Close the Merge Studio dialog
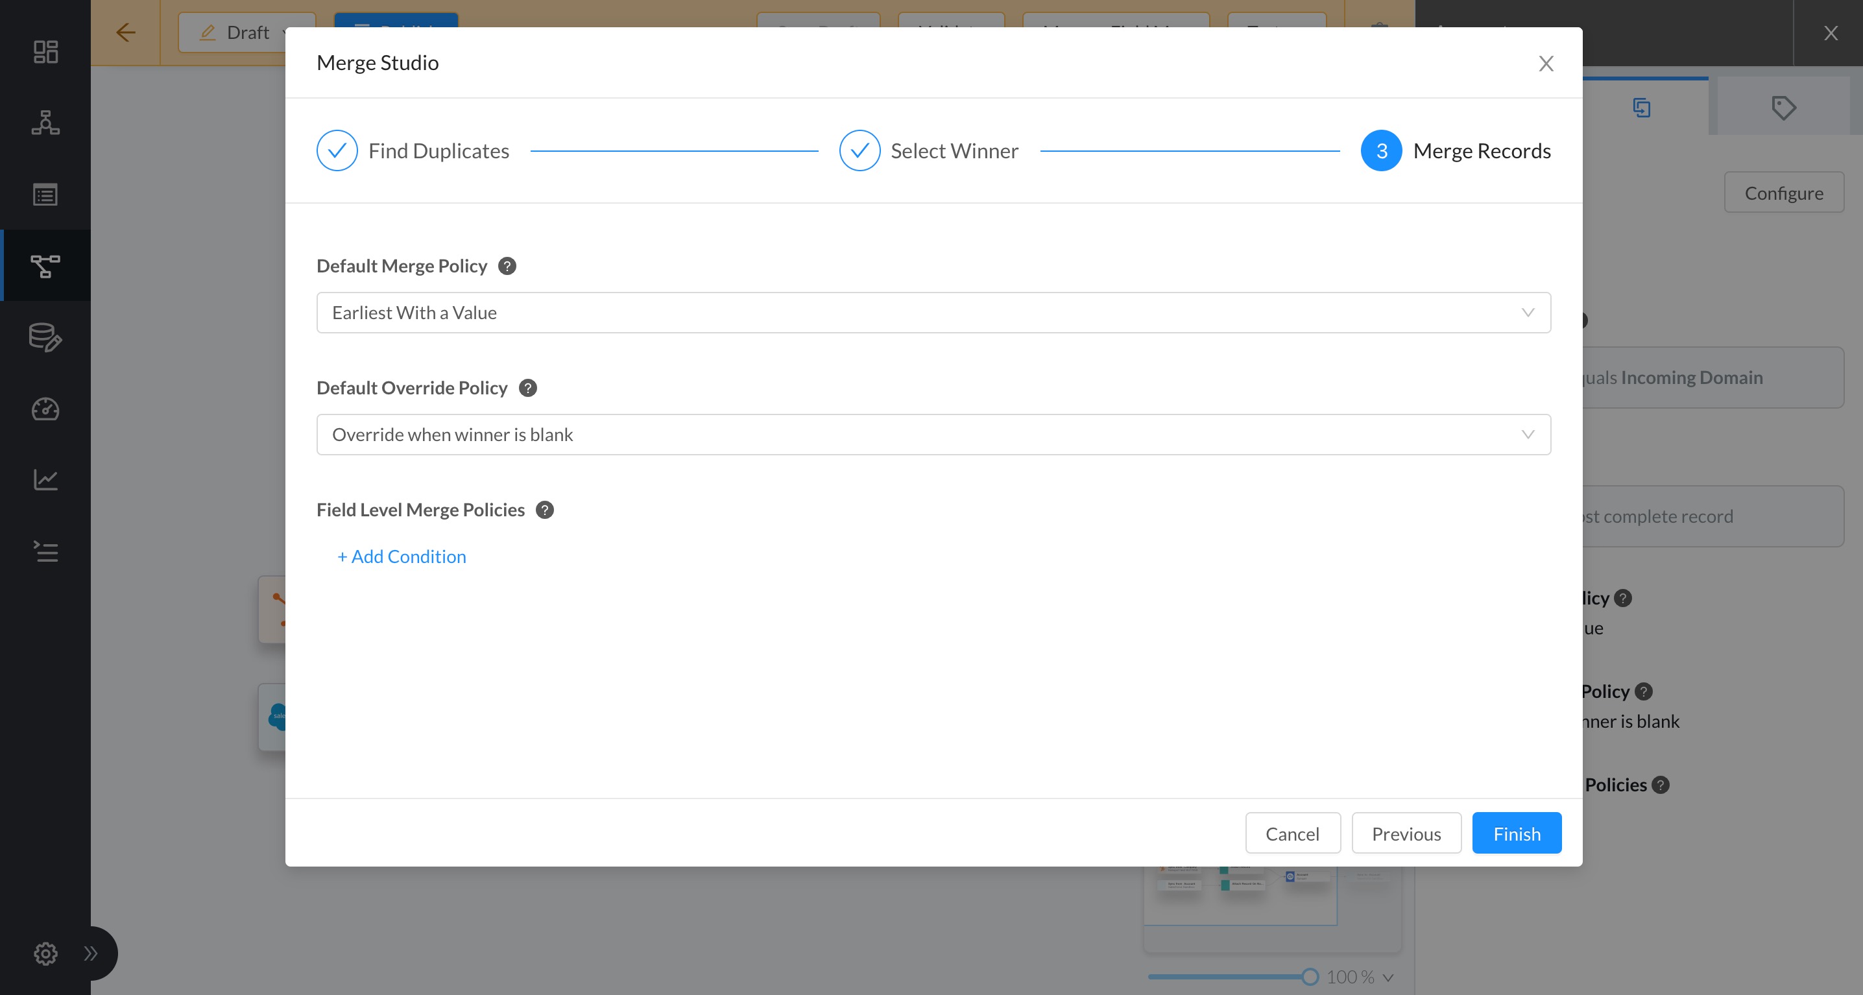Image resolution: width=1863 pixels, height=995 pixels. tap(1546, 64)
